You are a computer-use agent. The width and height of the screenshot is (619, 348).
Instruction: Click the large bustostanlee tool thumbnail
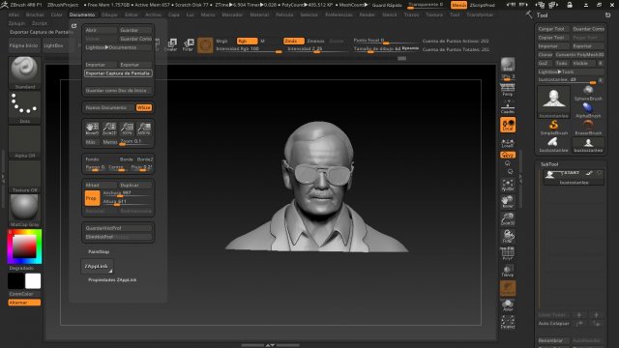click(x=553, y=101)
